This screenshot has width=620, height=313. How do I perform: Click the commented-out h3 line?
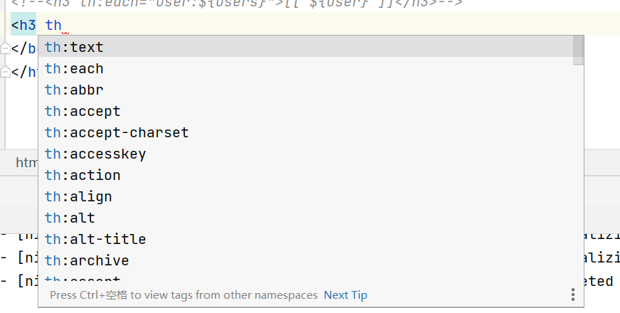coord(237,3)
